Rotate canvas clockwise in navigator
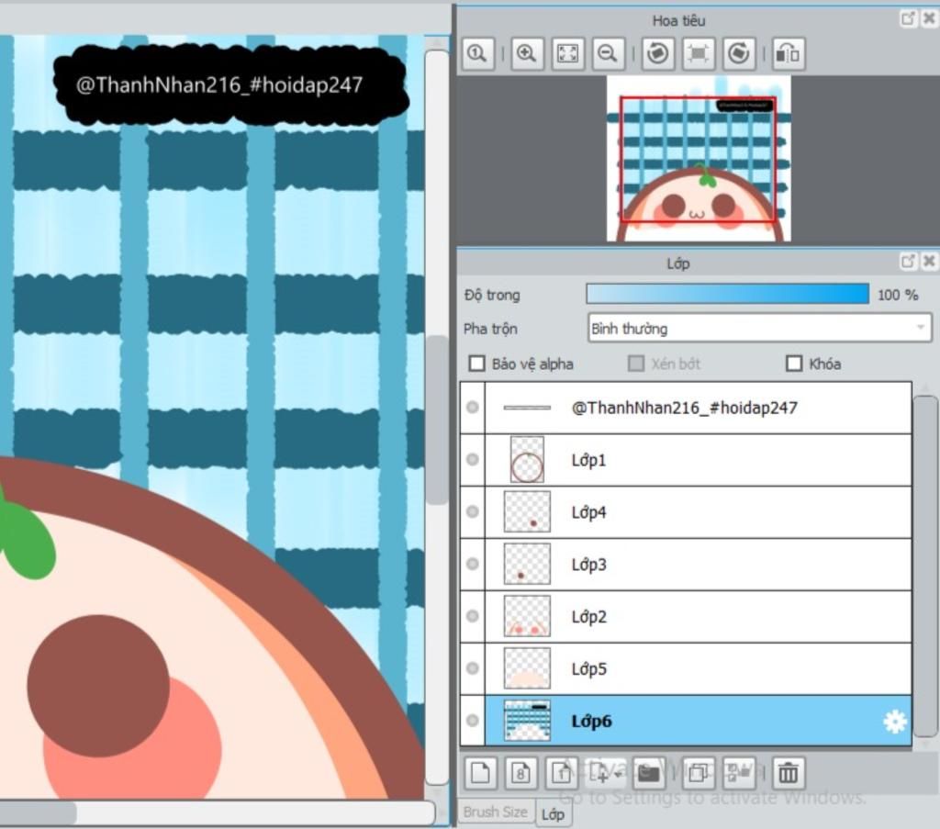This screenshot has height=829, width=940. click(x=739, y=54)
